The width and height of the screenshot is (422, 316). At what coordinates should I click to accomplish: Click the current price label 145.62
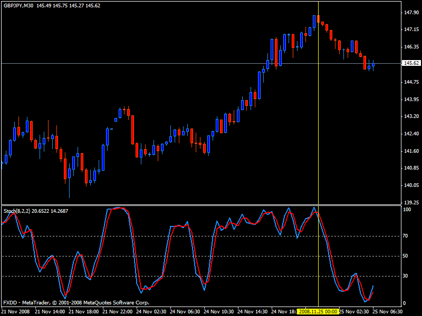[410, 63]
